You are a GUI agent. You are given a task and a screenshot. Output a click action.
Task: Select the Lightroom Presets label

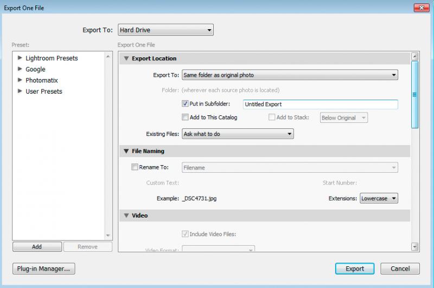point(52,58)
